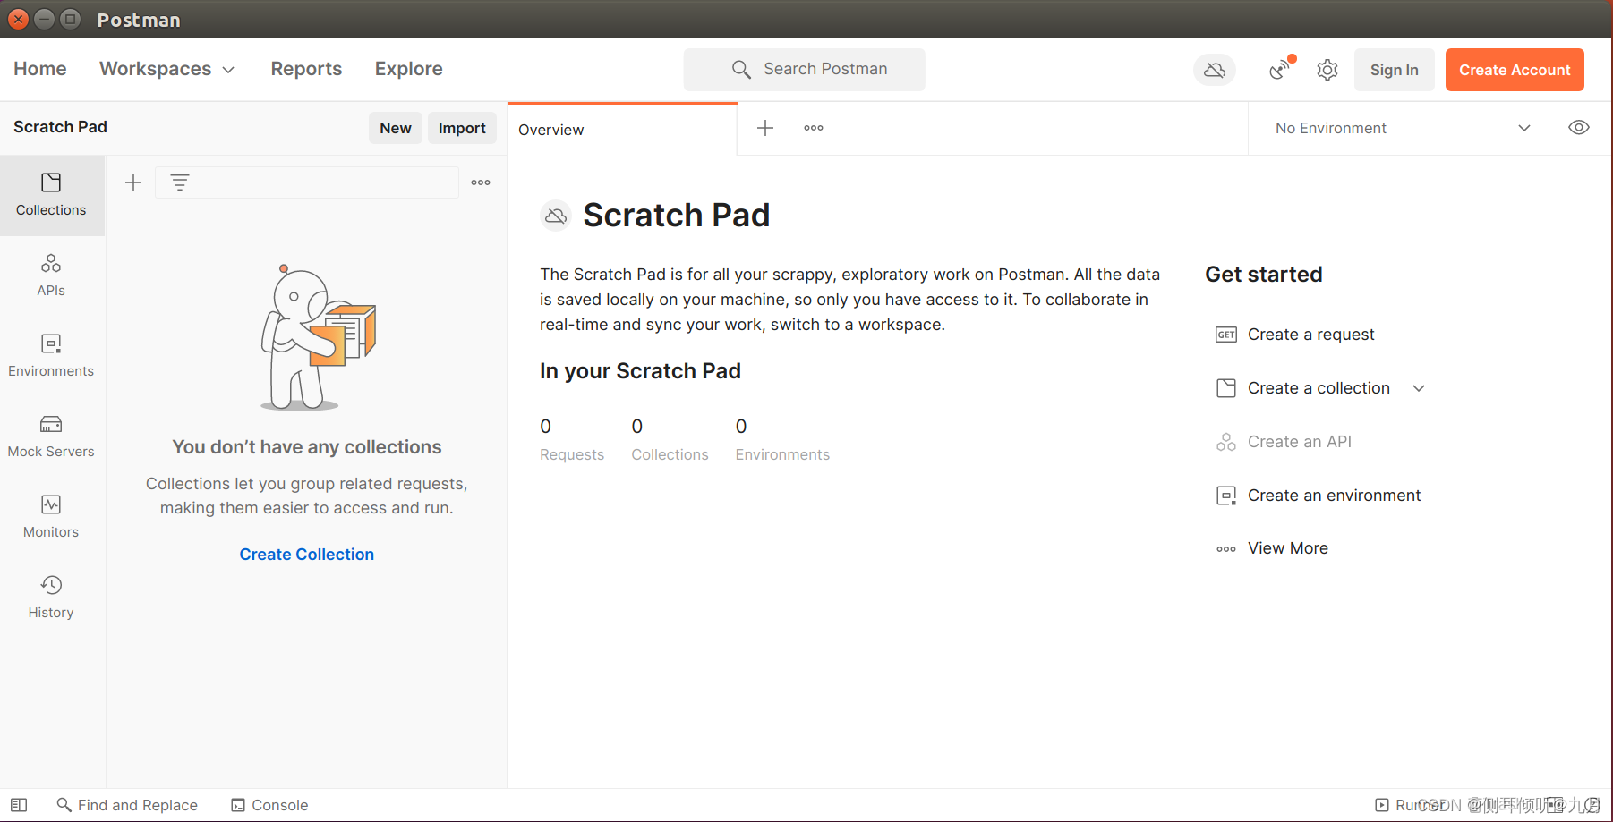
Task: Click Create a collection
Action: (1302, 388)
